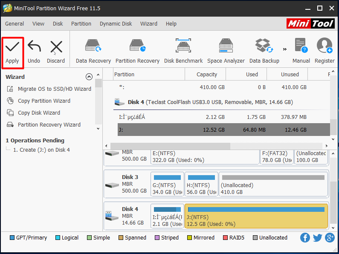Start the Copy Partition Wizard
This screenshot has height=254, width=339.
(44, 101)
